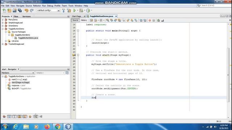Toggle Sort by Name in Navigator

tap(36, 117)
